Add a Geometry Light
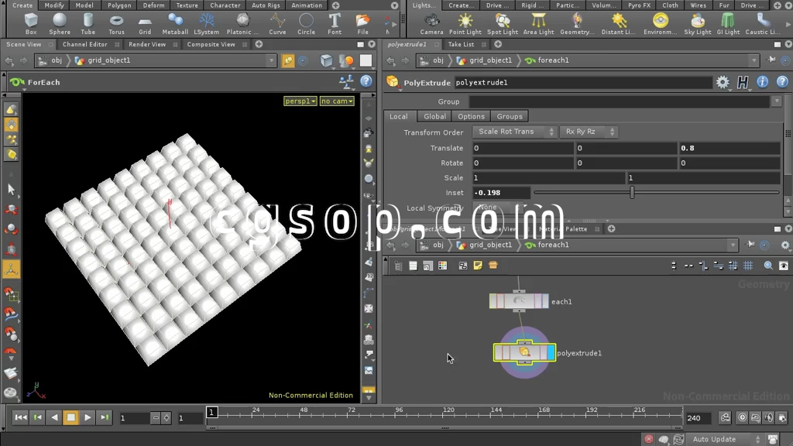The height and width of the screenshot is (446, 793). click(577, 24)
